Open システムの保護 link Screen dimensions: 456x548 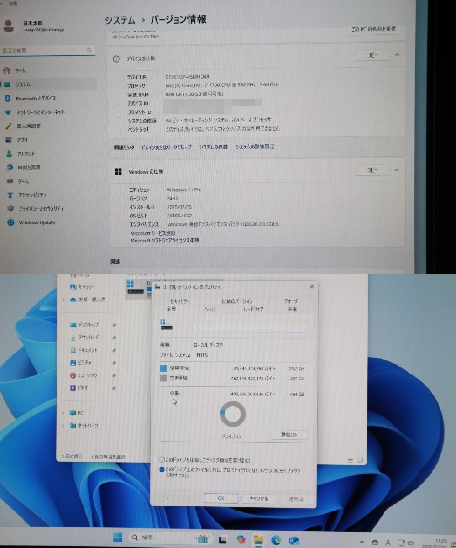click(x=213, y=147)
